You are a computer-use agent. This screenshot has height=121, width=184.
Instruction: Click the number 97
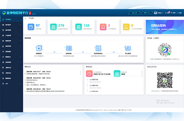point(38,26)
